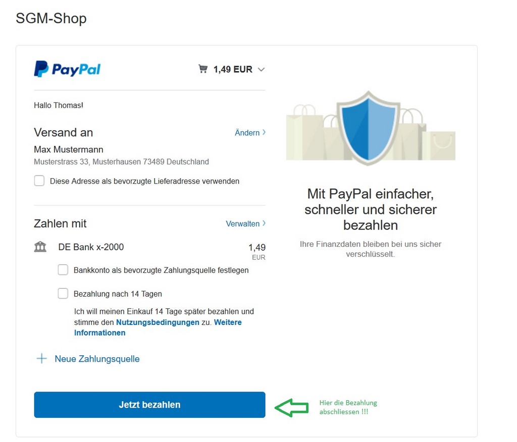Open Ändern to change shipping address
Viewport: 517px width, 442px height.
tap(247, 133)
